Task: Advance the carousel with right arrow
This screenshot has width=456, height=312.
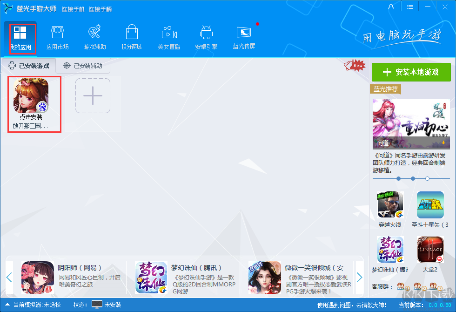Action: tap(359, 277)
